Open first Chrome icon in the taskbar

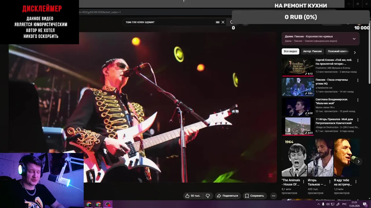pos(89,204)
